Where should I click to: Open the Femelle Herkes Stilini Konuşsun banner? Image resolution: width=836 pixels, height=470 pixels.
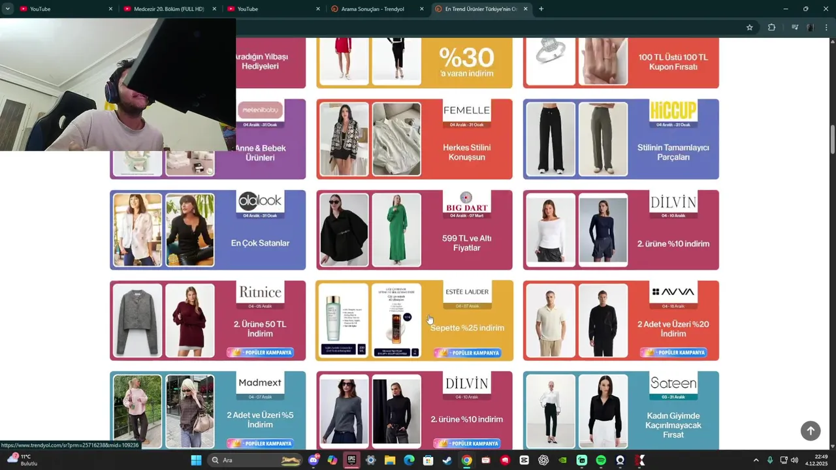click(414, 139)
